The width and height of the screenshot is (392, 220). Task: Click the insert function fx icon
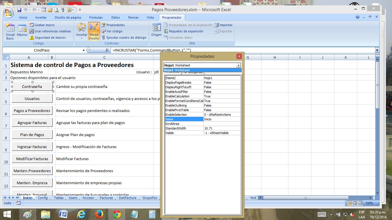107,50
